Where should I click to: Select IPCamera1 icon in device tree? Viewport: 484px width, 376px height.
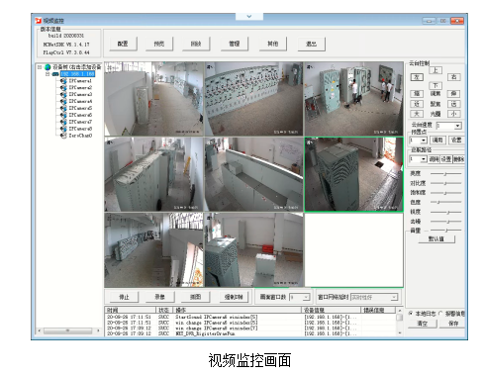pos(63,81)
